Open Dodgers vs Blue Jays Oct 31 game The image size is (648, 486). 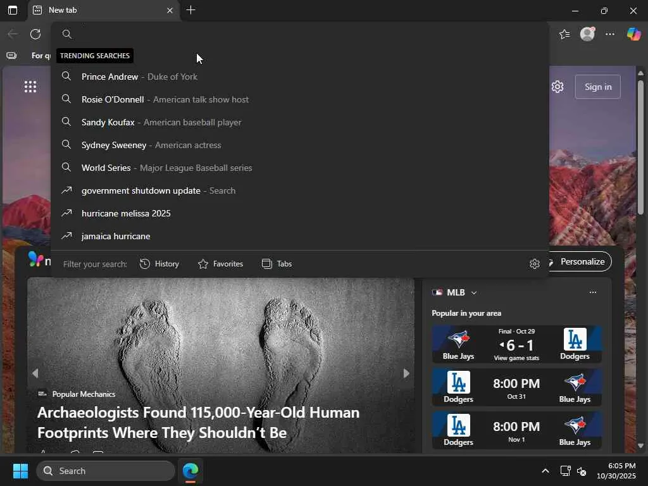click(516, 387)
